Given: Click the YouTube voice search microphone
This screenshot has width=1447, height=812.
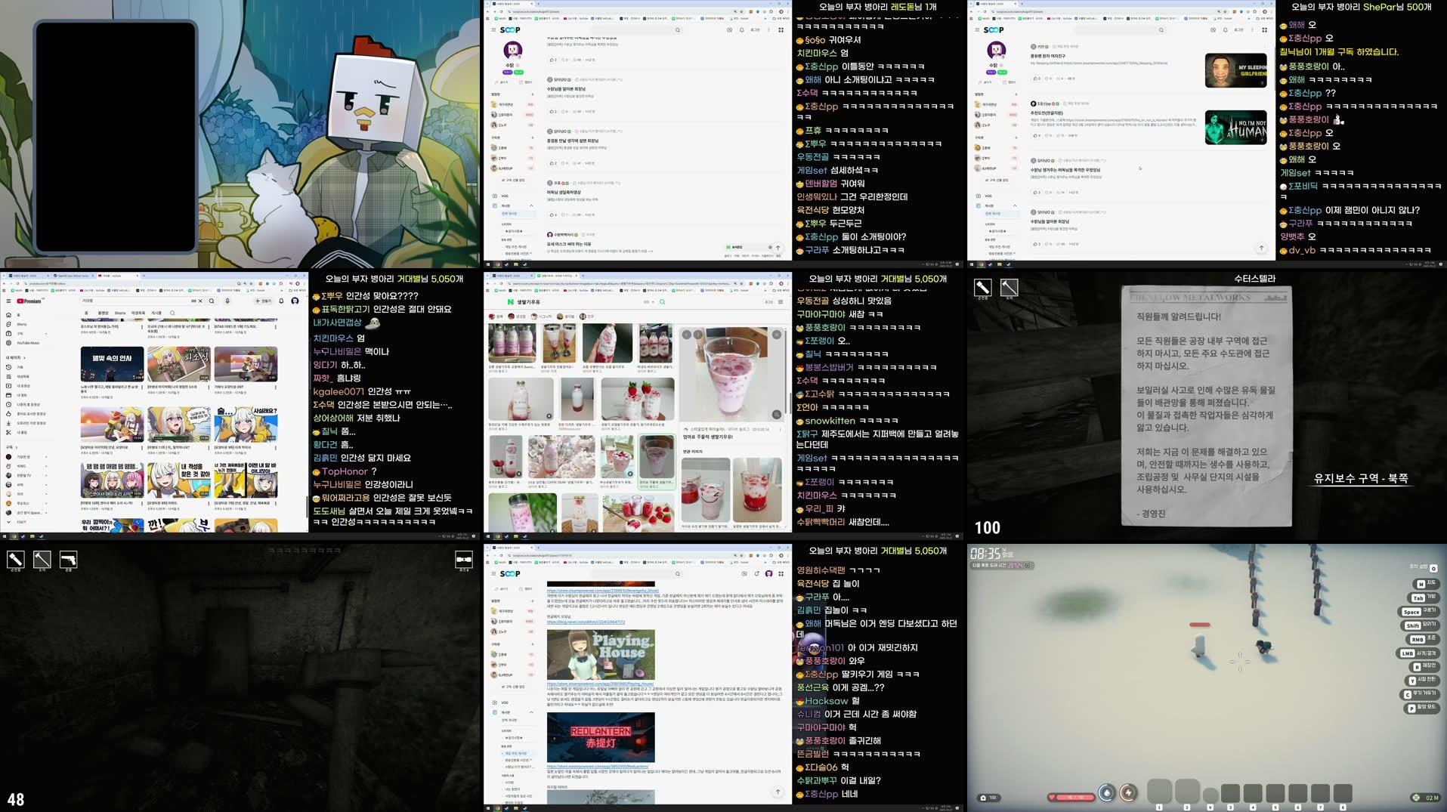Looking at the screenshot, I should 227,301.
